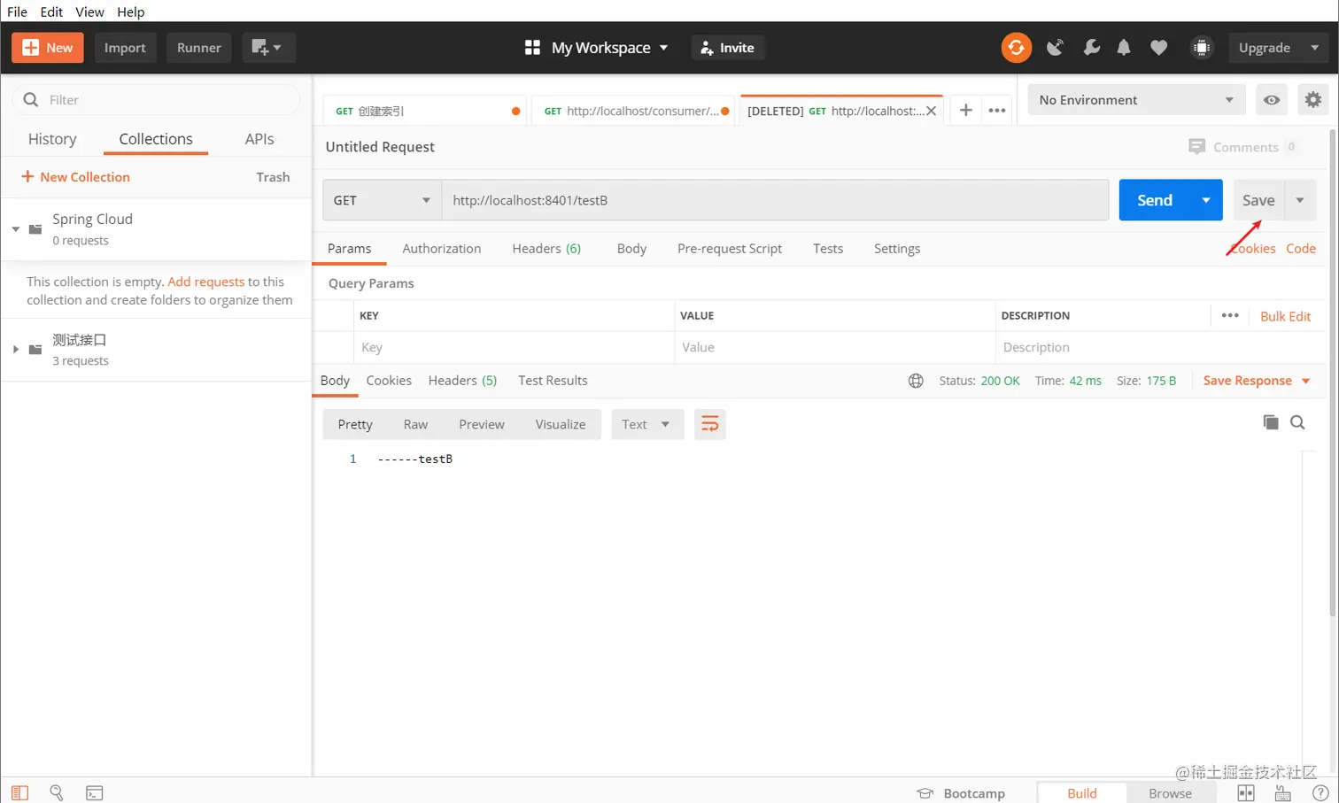1339x803 pixels.
Task: Open Save Response dropdown
Action: pyautogui.click(x=1256, y=381)
